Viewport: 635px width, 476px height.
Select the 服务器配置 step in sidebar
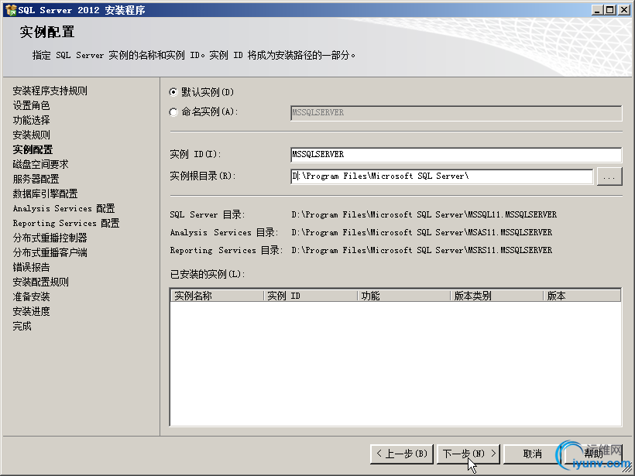point(36,179)
